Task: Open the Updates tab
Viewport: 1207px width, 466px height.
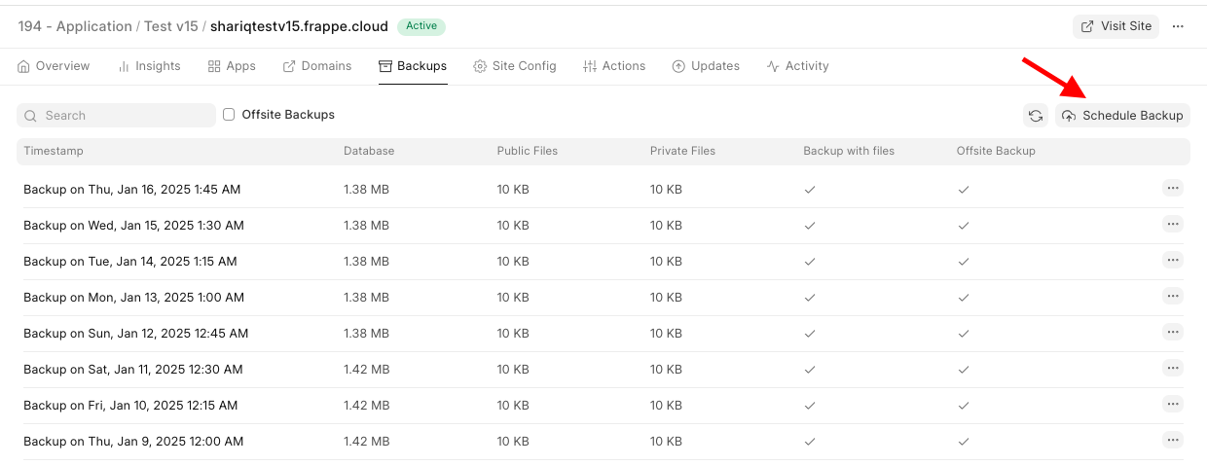Action: coord(705,66)
